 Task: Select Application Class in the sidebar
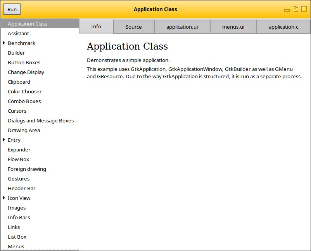coord(40,24)
